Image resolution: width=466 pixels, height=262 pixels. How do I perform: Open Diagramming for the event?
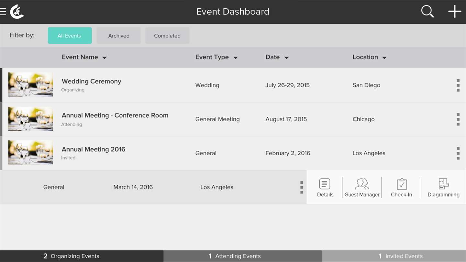tap(443, 188)
